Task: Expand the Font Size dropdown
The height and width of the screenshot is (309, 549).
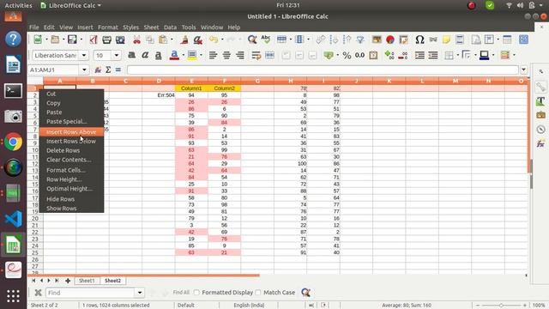Action: (x=117, y=55)
